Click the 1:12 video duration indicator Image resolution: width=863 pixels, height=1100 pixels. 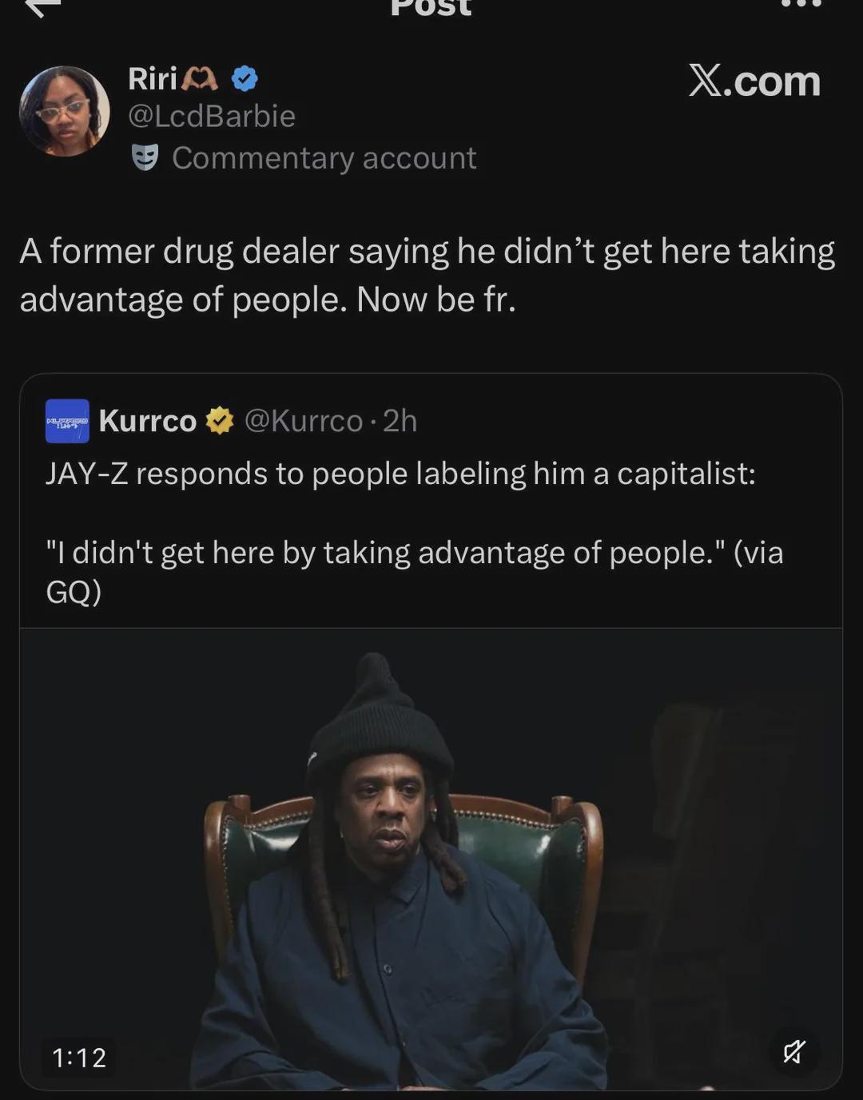(80, 1058)
